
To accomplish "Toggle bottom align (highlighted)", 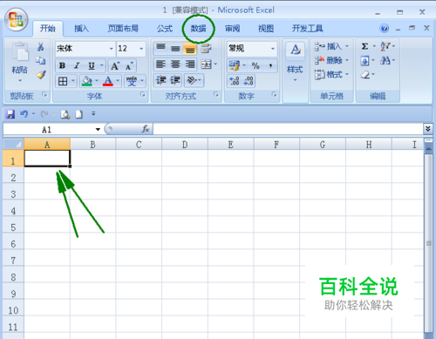I will (x=190, y=49).
